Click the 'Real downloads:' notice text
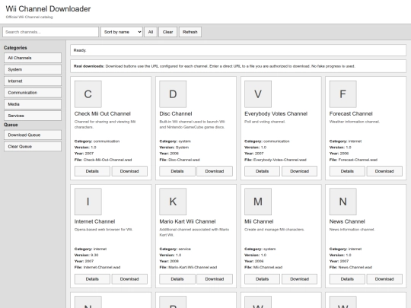The height and width of the screenshot is (308, 411). [89, 66]
